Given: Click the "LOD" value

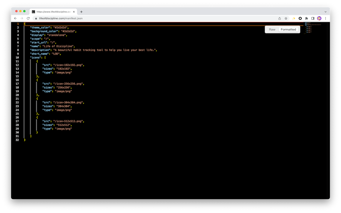Looking at the screenshot, I should click(x=56, y=54).
